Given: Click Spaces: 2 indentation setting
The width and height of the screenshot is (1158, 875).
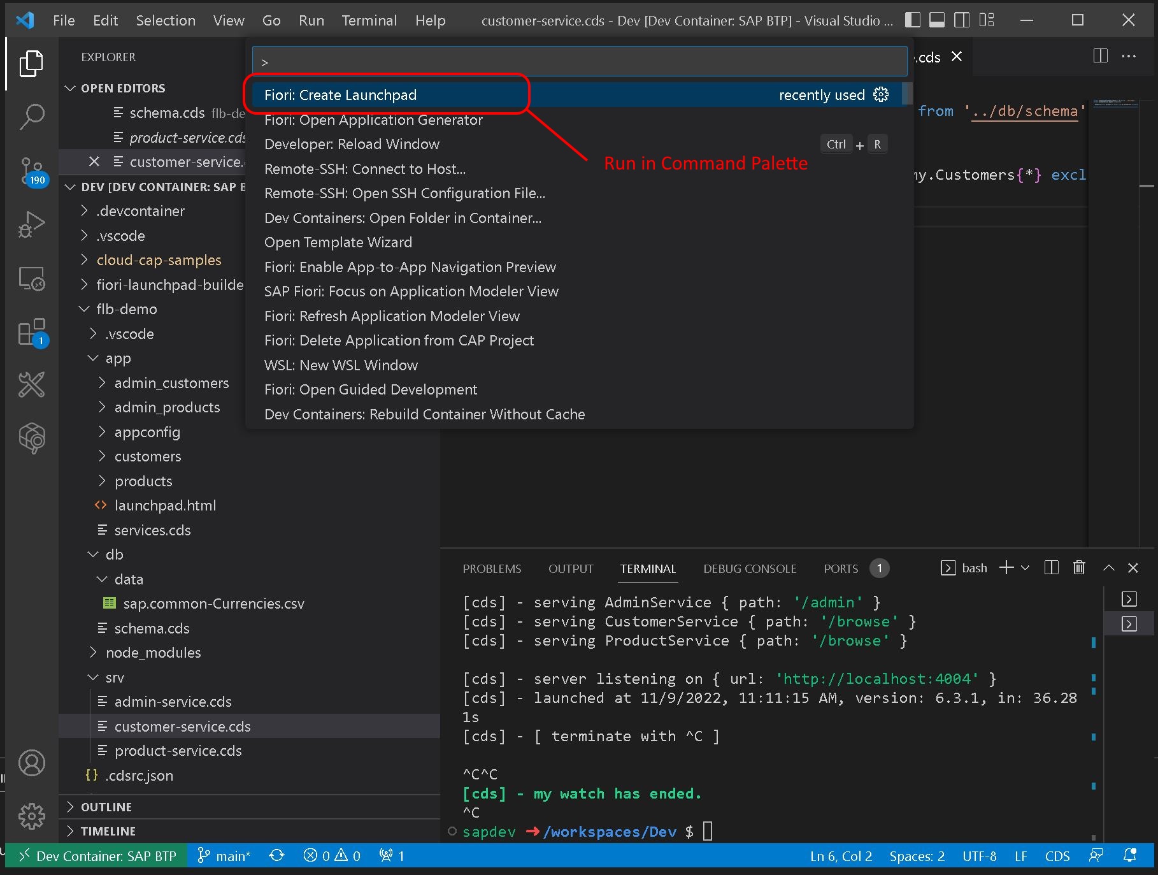Looking at the screenshot, I should pyautogui.click(x=917, y=856).
